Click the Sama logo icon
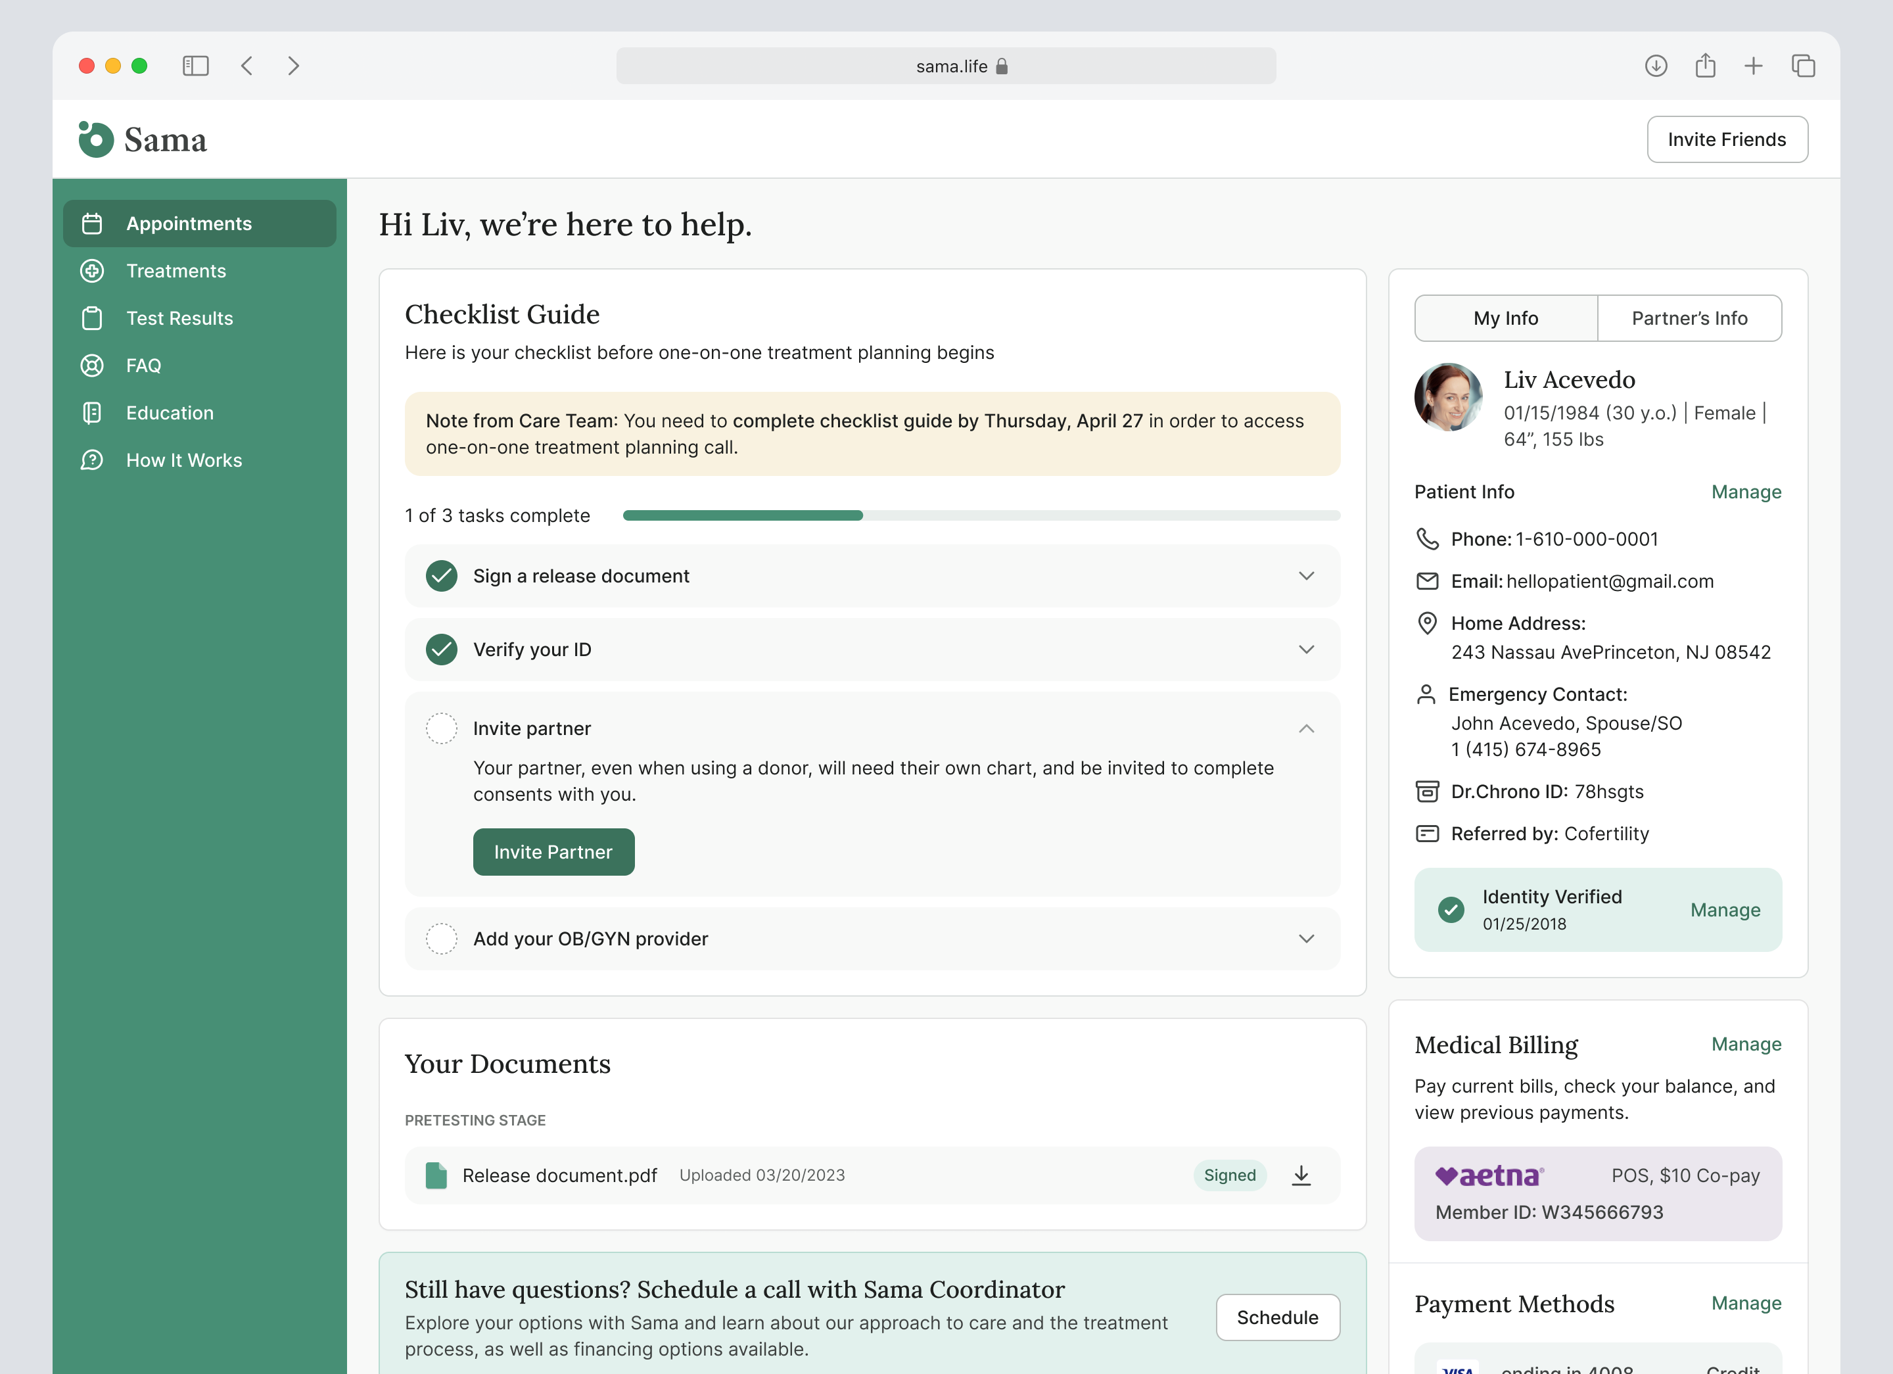The image size is (1893, 1374). 95,139
